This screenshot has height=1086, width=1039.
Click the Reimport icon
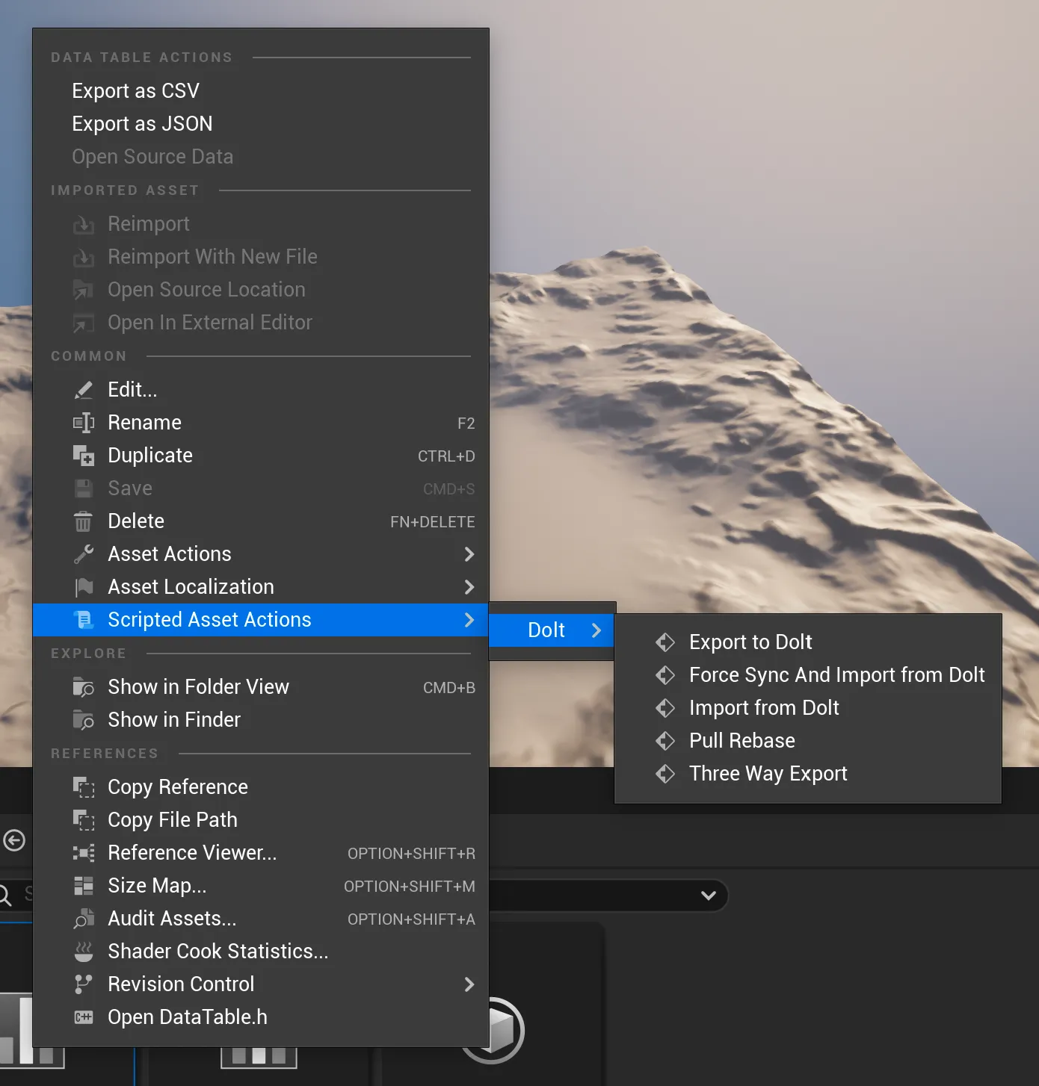coord(84,223)
